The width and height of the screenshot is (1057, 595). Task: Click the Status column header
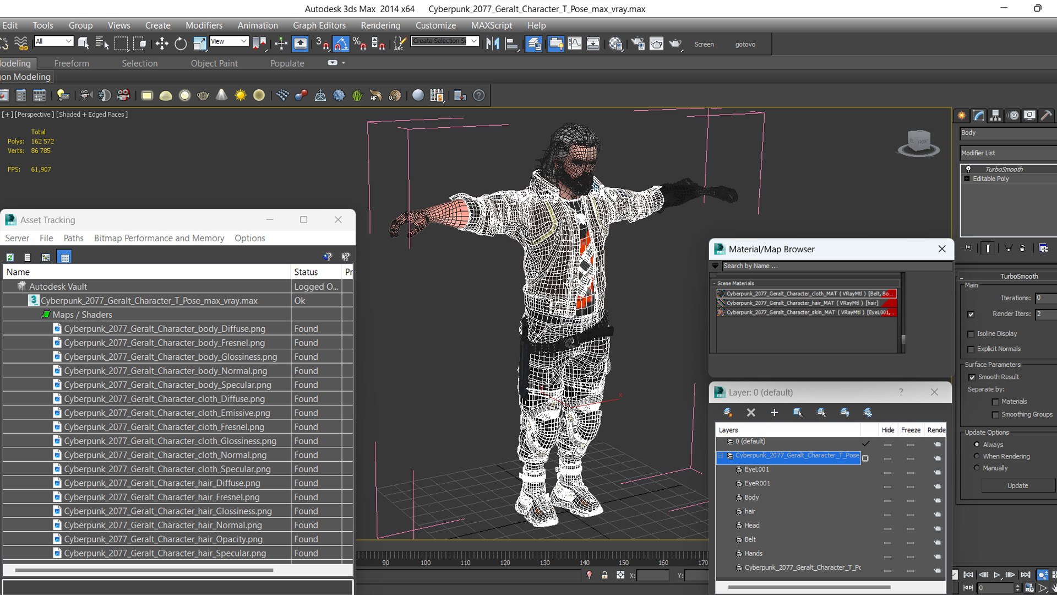pyautogui.click(x=315, y=272)
